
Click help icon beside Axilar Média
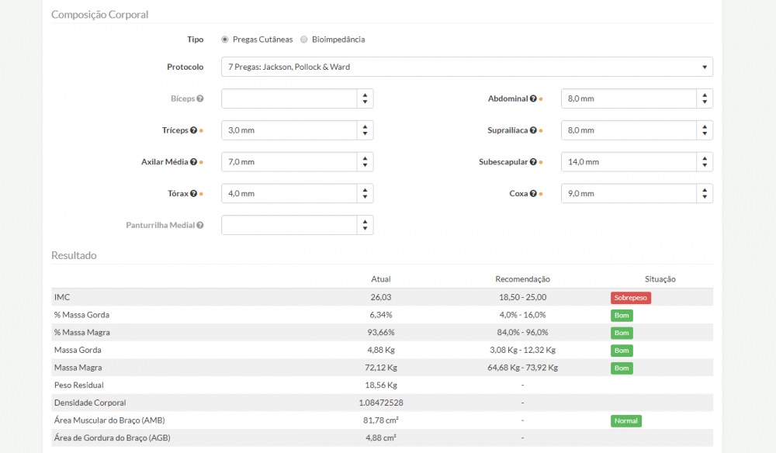(x=193, y=162)
